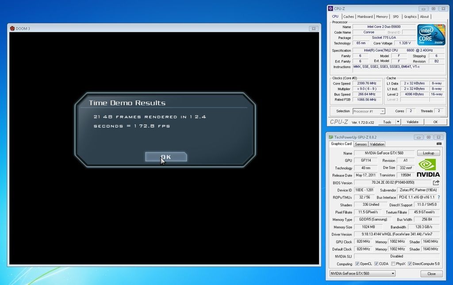The image size is (453, 285).
Task: Open the Processor #1 selection dropdown
Action: coord(369,111)
